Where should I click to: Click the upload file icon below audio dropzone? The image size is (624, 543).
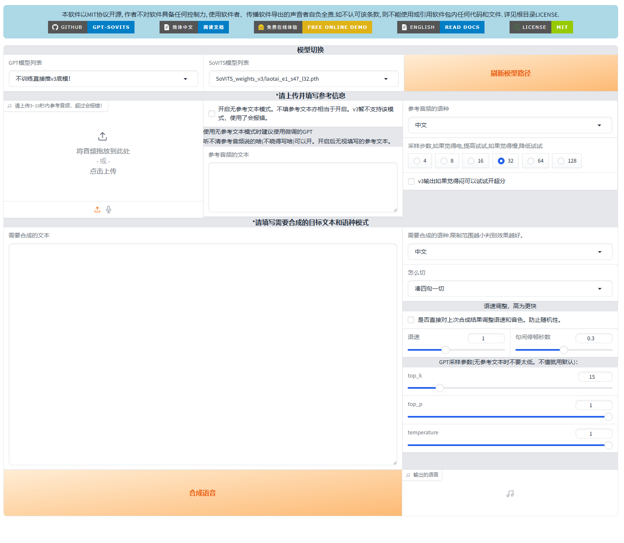point(97,209)
